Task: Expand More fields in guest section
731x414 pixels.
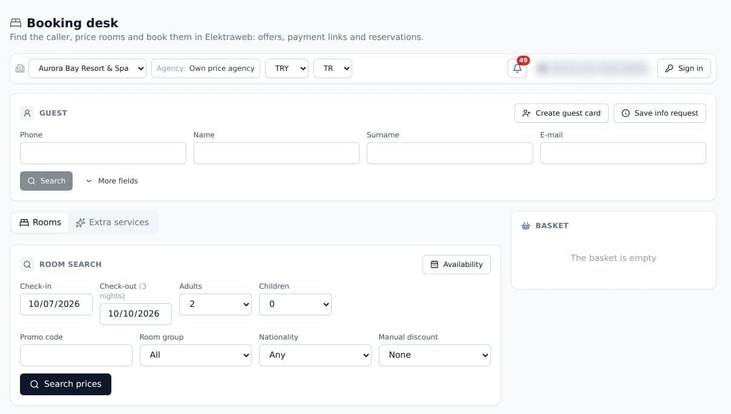Action: [x=112, y=181]
